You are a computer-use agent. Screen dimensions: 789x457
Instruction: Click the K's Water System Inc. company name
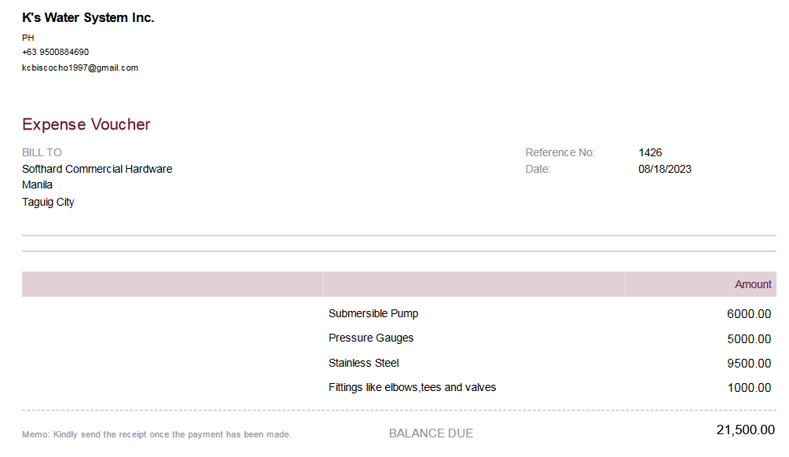[x=88, y=18]
